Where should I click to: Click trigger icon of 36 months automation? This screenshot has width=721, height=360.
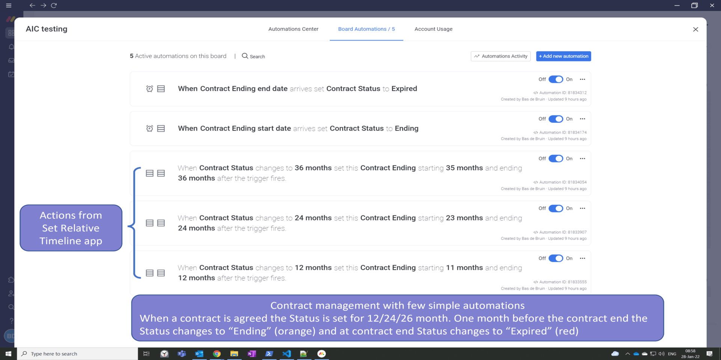pos(149,173)
